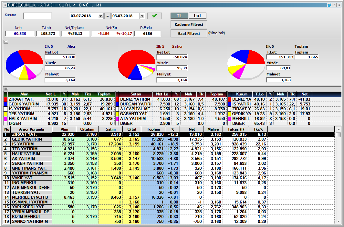The image size is (344, 227).
Task: Collapse the top five tables panel
Action: [x=6, y=89]
